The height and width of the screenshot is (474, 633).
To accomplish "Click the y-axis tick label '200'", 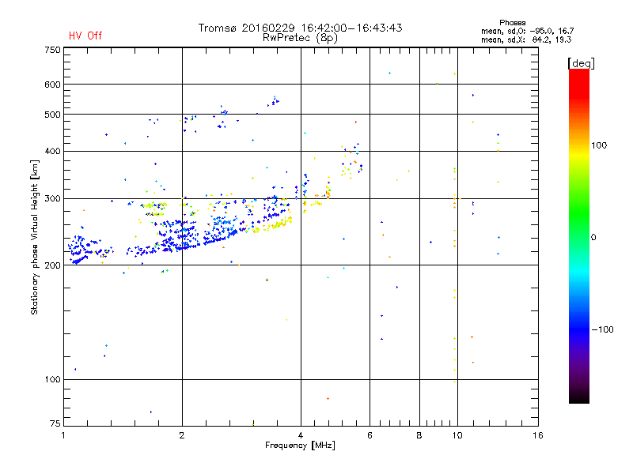I will [52, 265].
